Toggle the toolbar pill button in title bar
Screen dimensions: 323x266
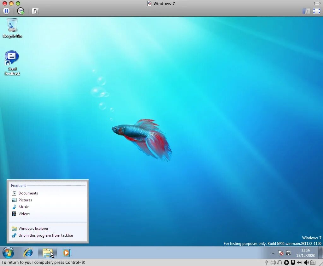coord(317,3)
